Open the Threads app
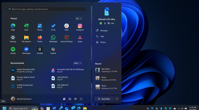 40,51
